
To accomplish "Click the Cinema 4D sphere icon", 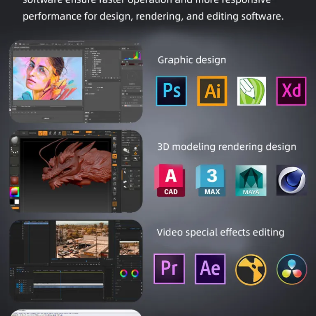I will (292, 180).
